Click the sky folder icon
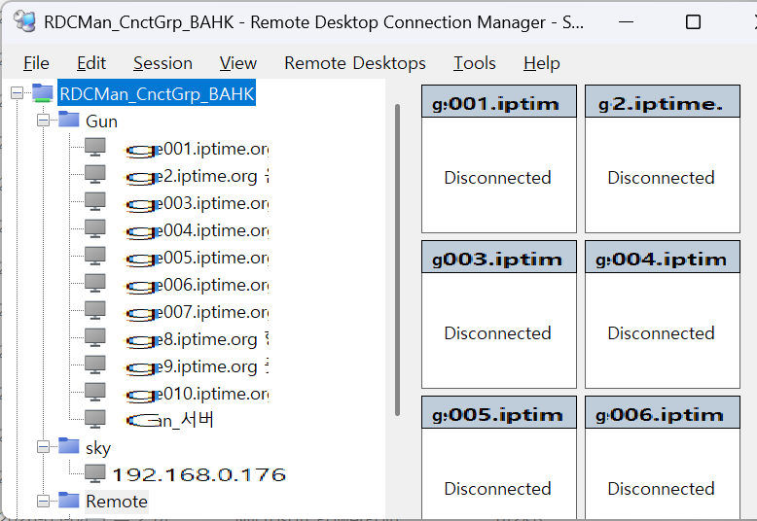This screenshot has height=521, width=757. pos(68,446)
